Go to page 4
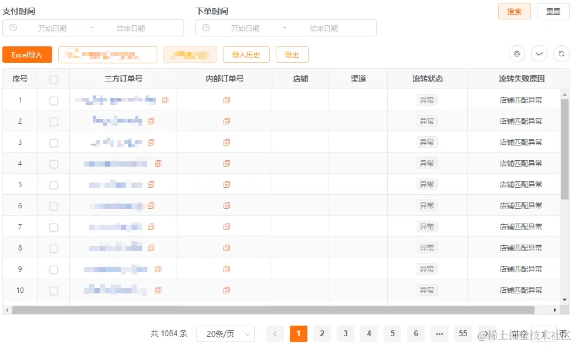 [x=369, y=334]
